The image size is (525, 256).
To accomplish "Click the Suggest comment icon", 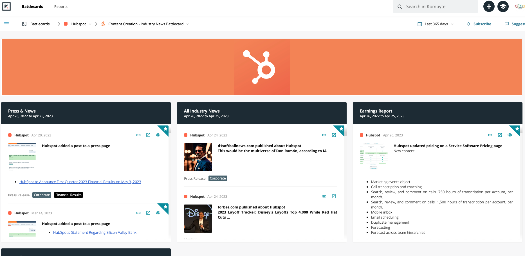I will pyautogui.click(x=507, y=24).
